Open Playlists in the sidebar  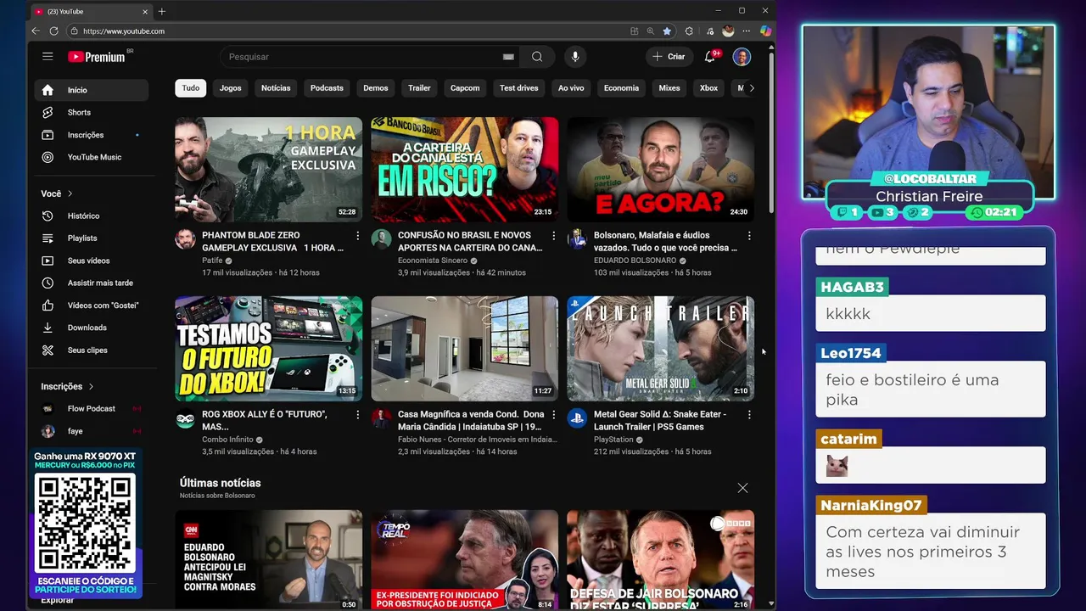92,238
